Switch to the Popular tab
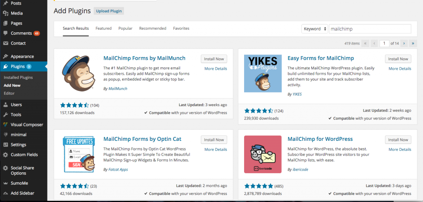 pos(126,29)
